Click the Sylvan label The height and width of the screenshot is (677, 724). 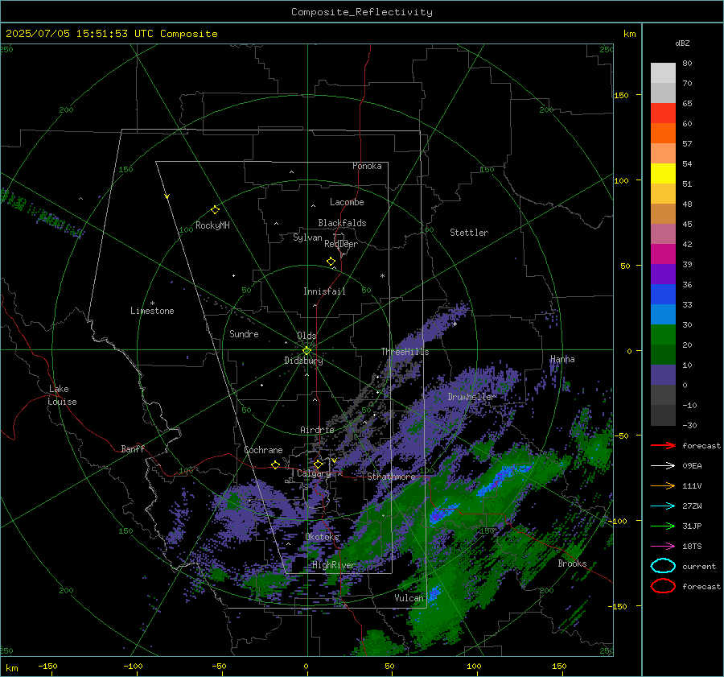(x=307, y=237)
